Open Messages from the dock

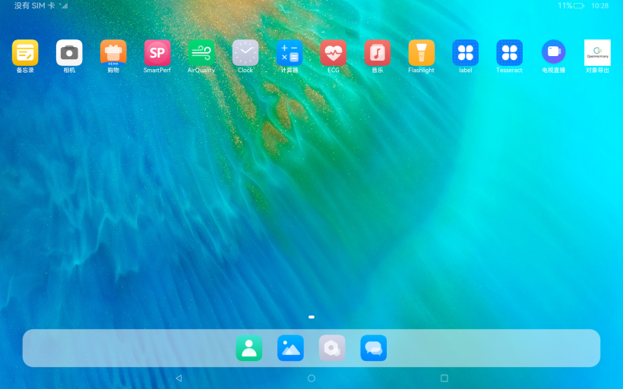[x=374, y=348]
